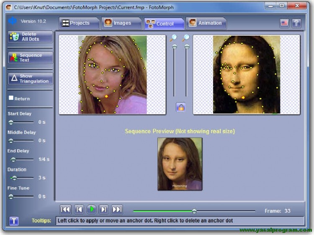
Task: Jump to first frame of animation
Action: click(66, 209)
